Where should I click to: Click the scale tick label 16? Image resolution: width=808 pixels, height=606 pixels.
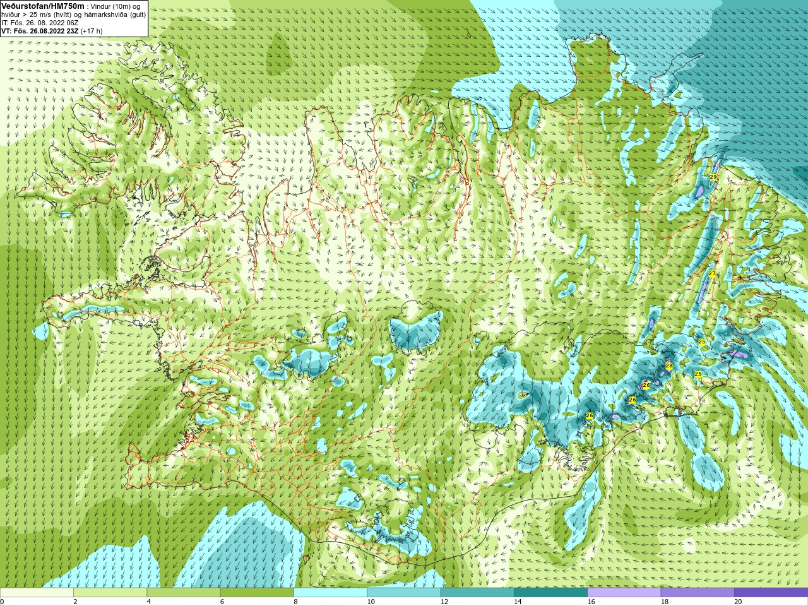591,602
